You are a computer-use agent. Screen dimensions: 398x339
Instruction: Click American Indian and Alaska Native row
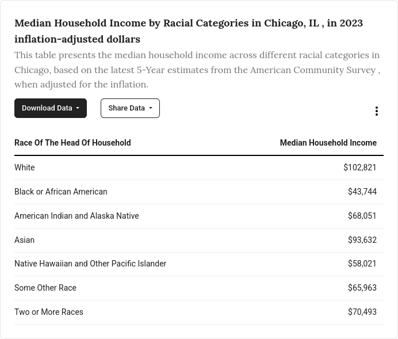pos(76,216)
